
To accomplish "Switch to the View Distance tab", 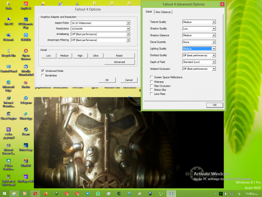I will (163, 12).
